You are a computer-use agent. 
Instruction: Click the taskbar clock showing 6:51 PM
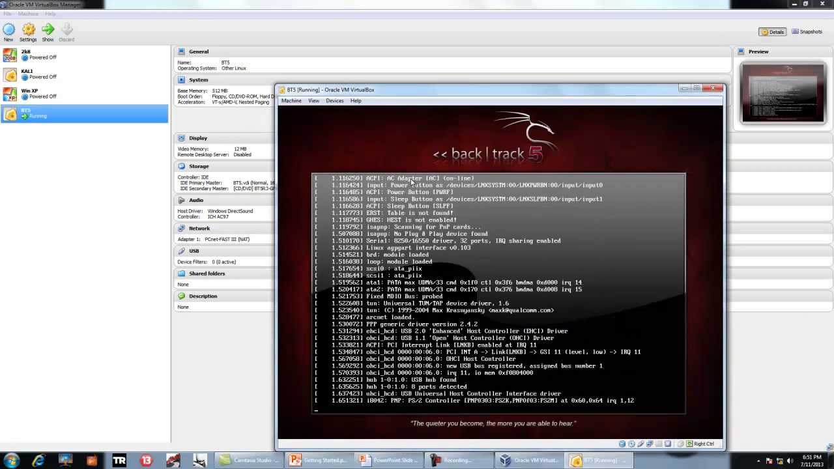point(811,461)
